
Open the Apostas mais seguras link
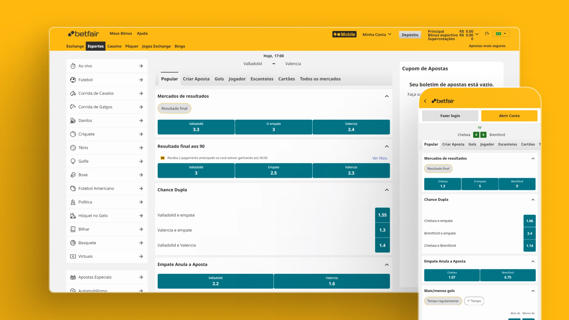(487, 46)
